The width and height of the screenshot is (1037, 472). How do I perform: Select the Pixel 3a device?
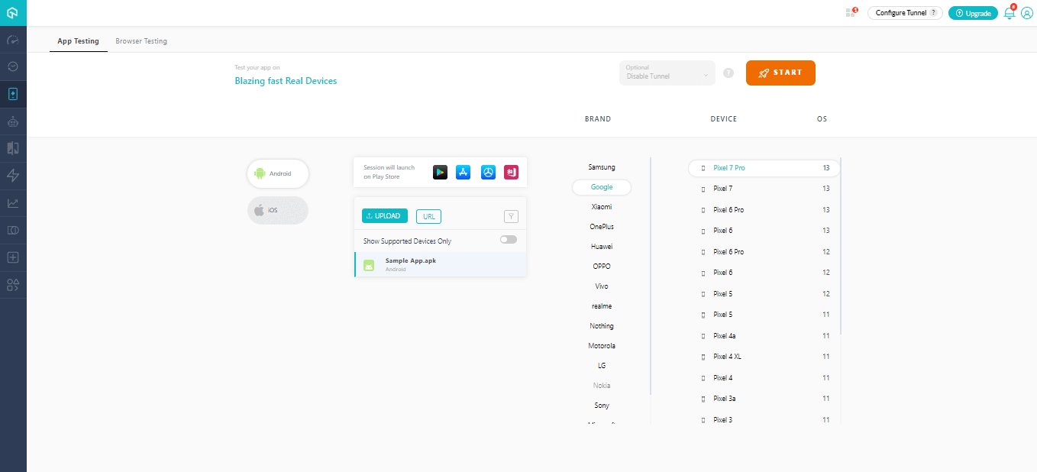[x=764, y=399]
